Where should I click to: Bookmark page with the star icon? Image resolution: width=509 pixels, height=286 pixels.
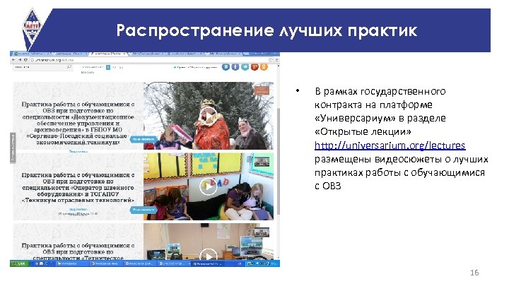270,60
